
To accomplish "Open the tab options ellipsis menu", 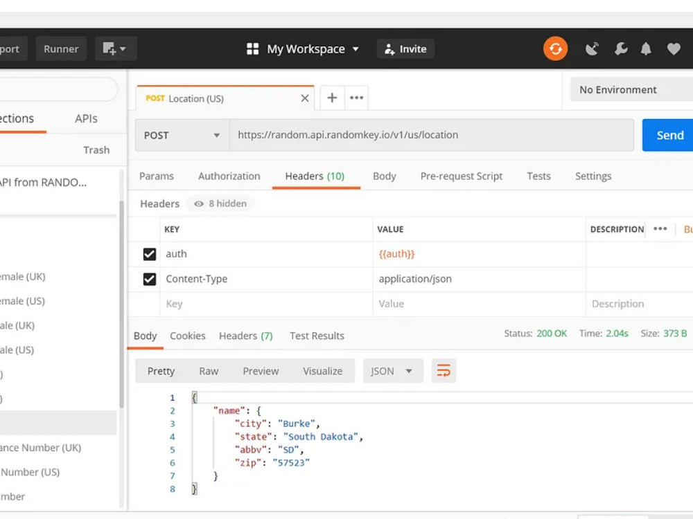I will click(x=356, y=98).
